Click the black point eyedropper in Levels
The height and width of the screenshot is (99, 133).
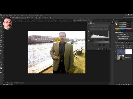coord(89,31)
